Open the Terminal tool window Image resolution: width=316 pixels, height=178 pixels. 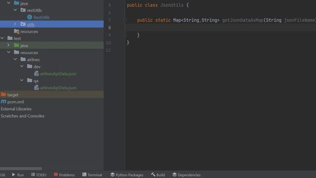pyautogui.click(x=92, y=175)
